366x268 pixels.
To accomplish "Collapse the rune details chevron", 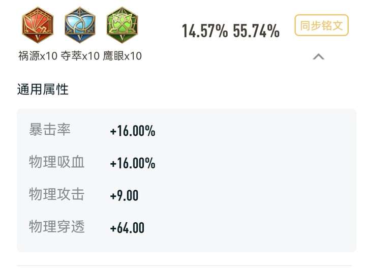I will pos(318,57).
